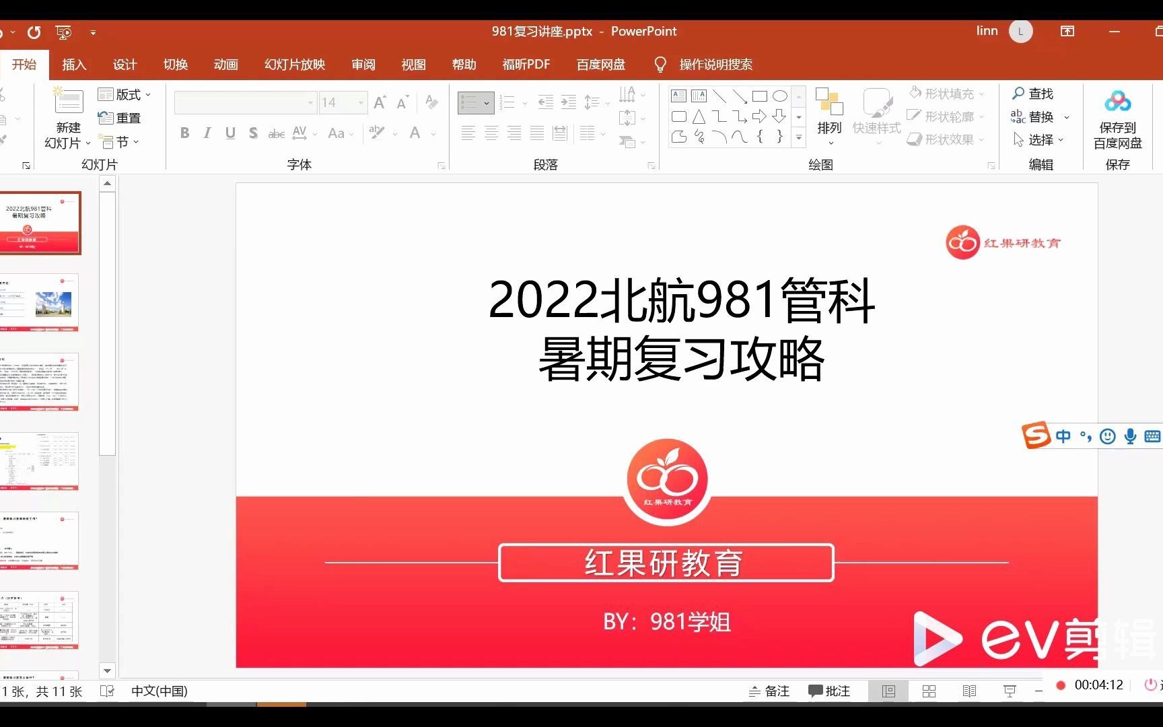This screenshot has width=1163, height=727.
Task: Open the 福昕PDF tab
Action: coord(526,64)
